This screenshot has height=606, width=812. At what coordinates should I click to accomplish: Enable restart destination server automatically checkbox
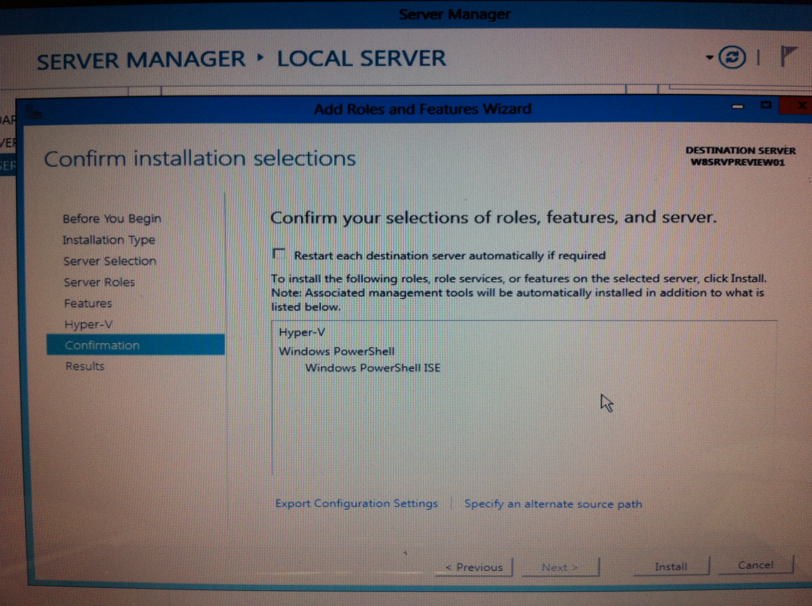(279, 254)
